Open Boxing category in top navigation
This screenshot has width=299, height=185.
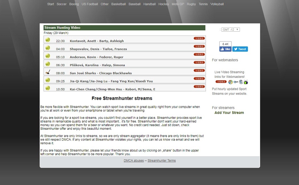[x=74, y=4]
